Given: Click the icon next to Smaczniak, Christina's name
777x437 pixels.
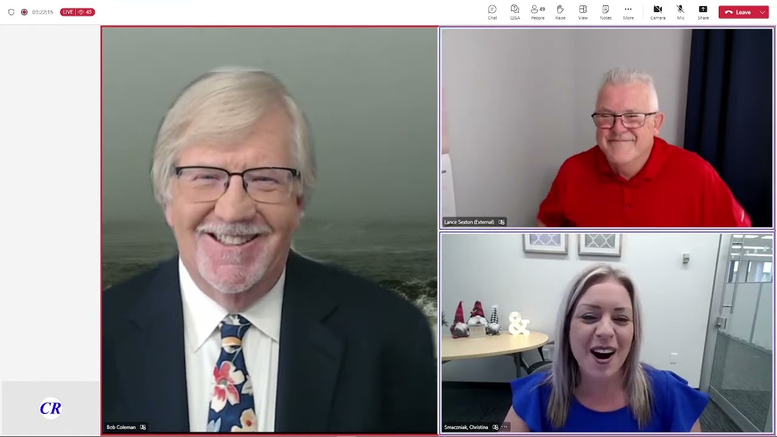Looking at the screenshot, I should 495,427.
